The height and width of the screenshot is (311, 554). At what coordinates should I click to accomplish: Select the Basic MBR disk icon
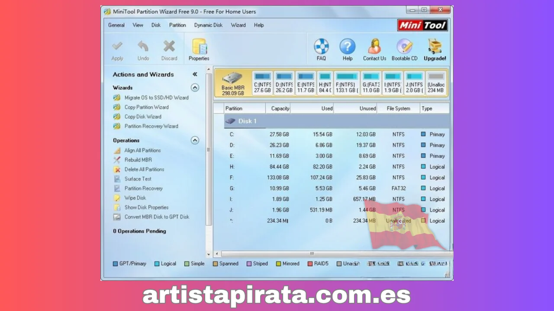point(233,78)
